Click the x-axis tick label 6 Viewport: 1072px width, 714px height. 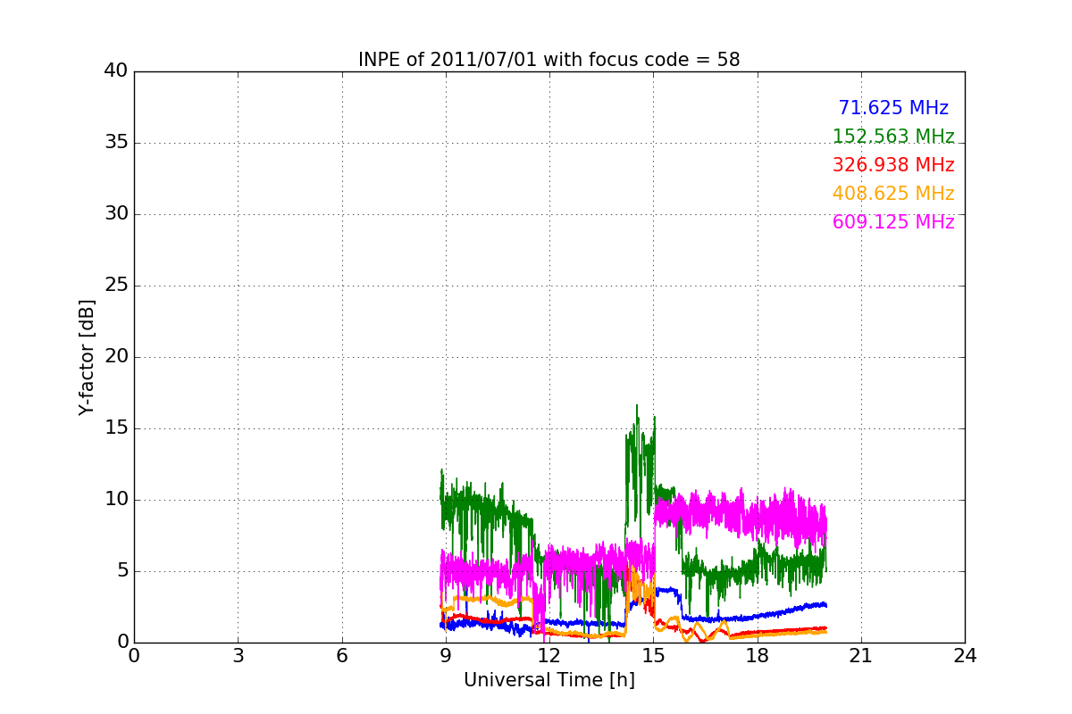click(342, 657)
